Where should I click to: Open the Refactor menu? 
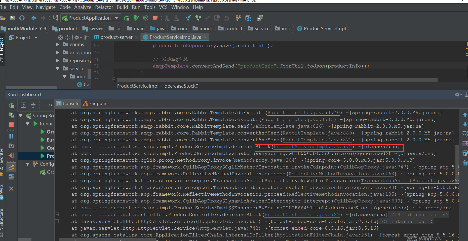coord(104,7)
